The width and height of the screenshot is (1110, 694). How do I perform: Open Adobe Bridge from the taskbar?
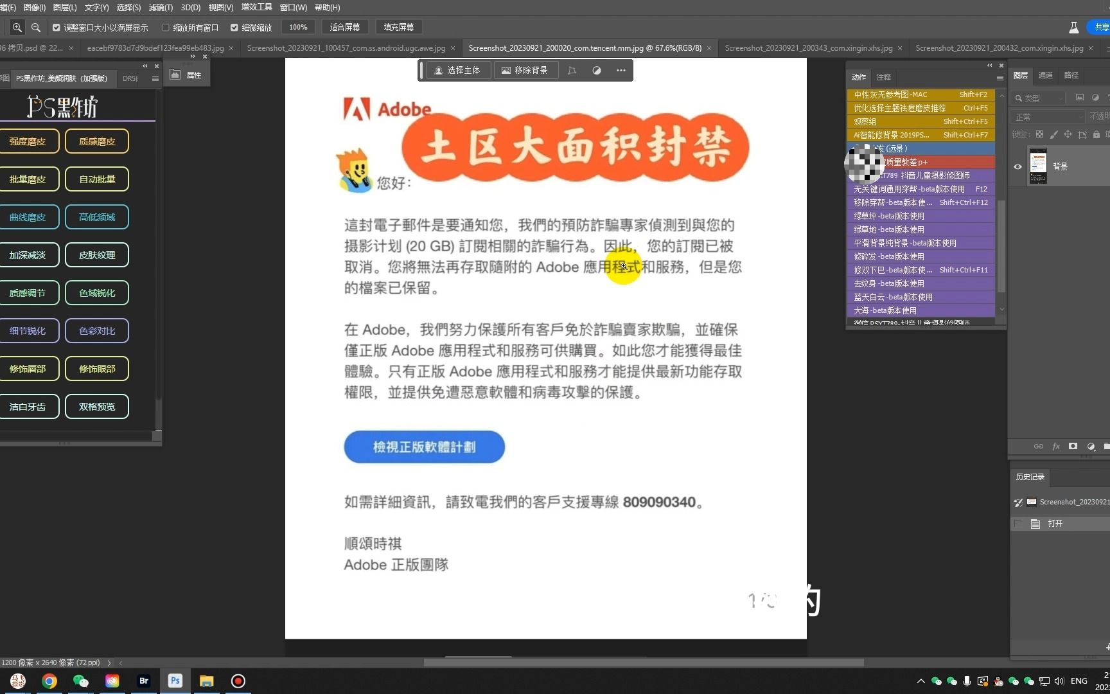[144, 681]
